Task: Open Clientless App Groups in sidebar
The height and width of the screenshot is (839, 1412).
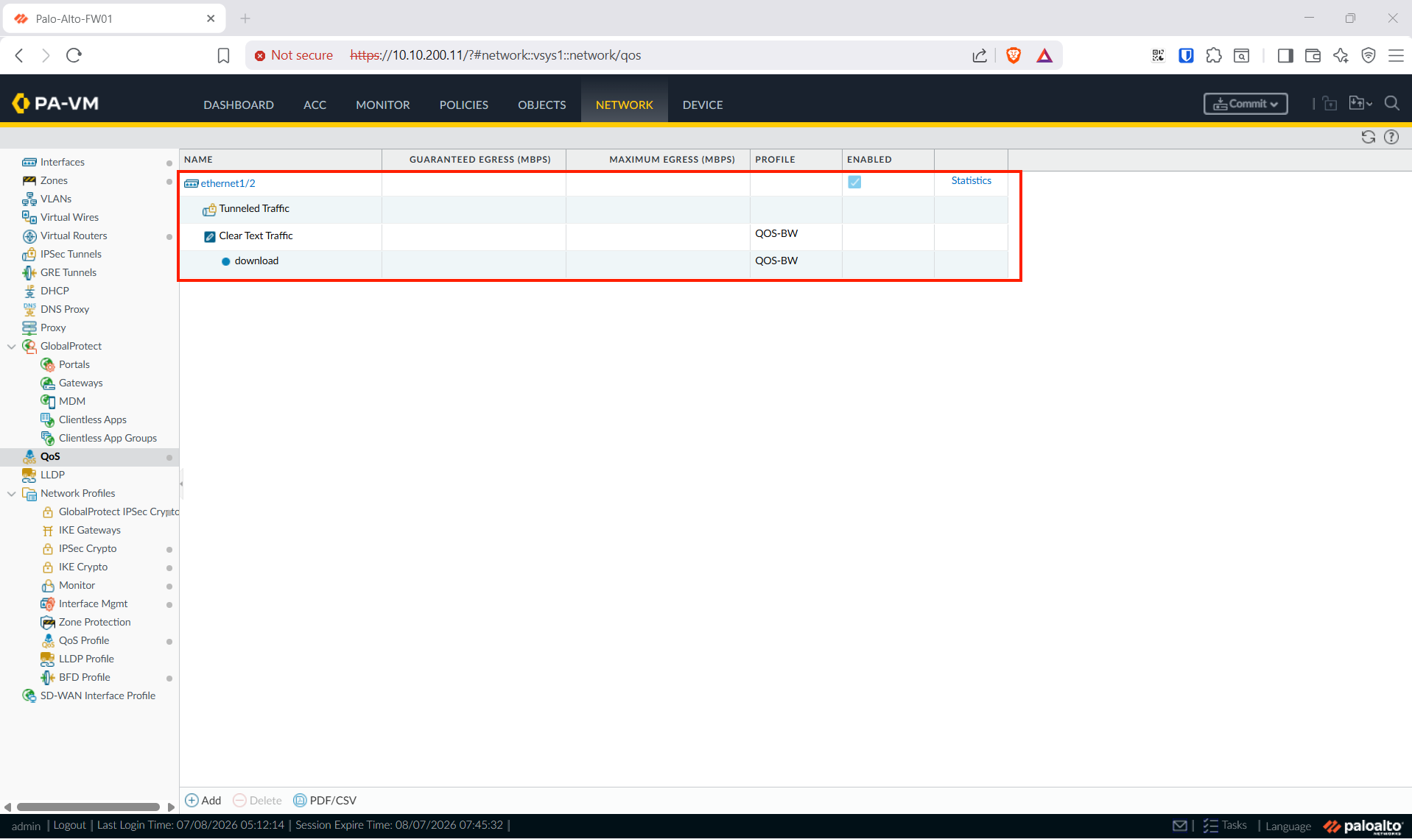Action: (108, 438)
